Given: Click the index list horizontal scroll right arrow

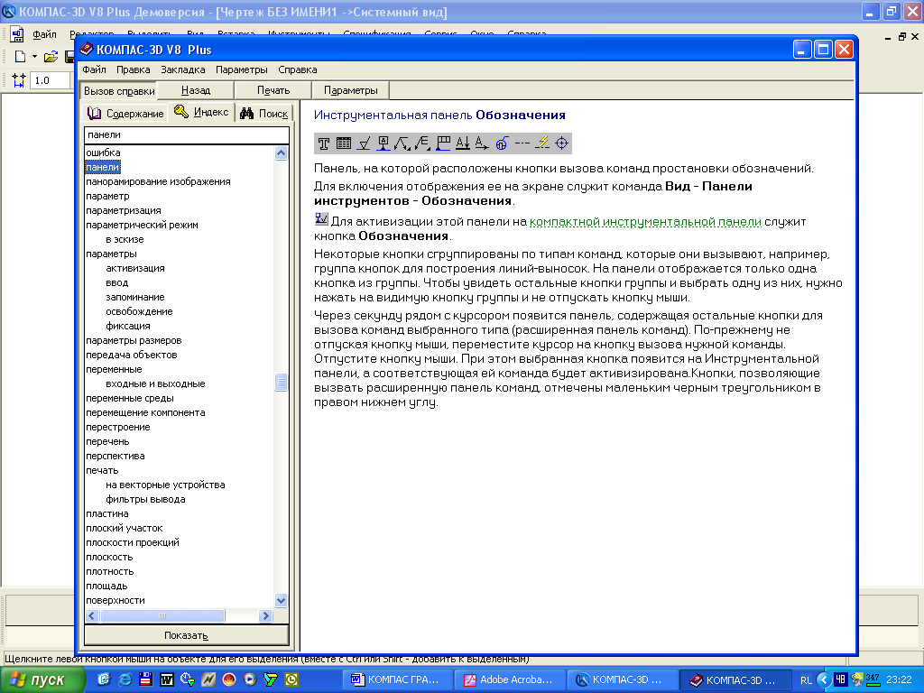Looking at the screenshot, I should (266, 615).
